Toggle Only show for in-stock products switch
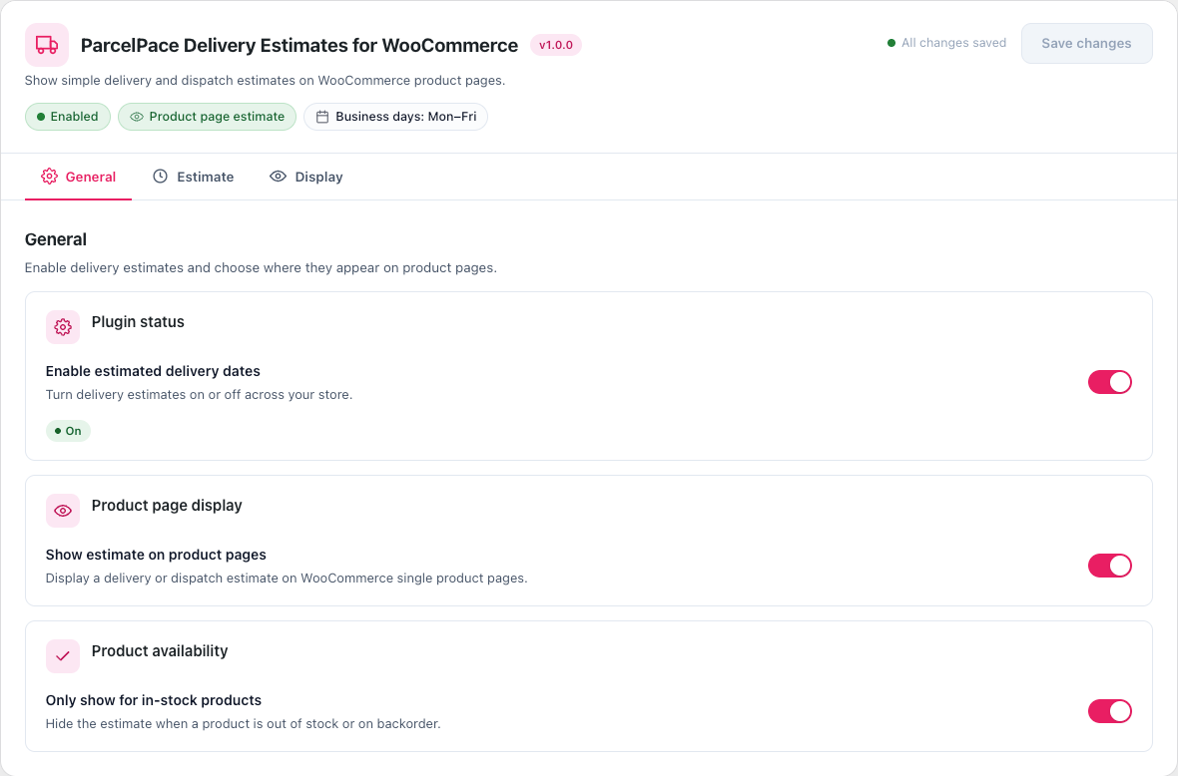 click(1110, 711)
